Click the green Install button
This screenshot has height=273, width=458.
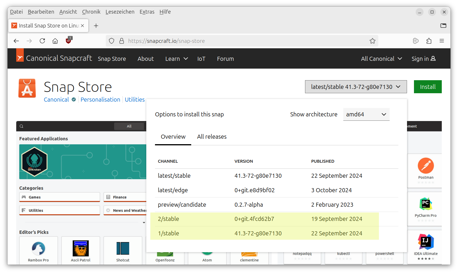tap(428, 87)
